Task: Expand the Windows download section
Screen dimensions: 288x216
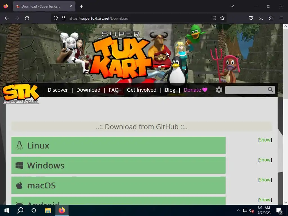Action: pos(118,165)
